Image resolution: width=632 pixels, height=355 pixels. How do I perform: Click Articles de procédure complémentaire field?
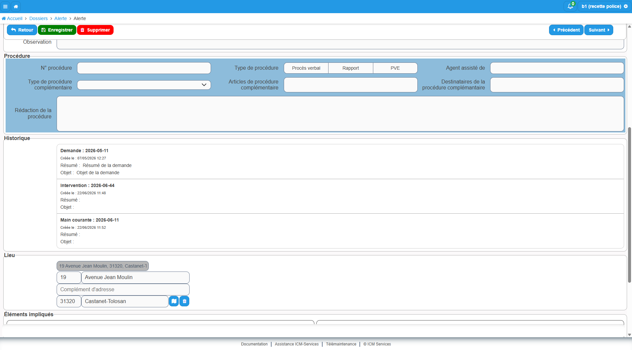click(351, 85)
